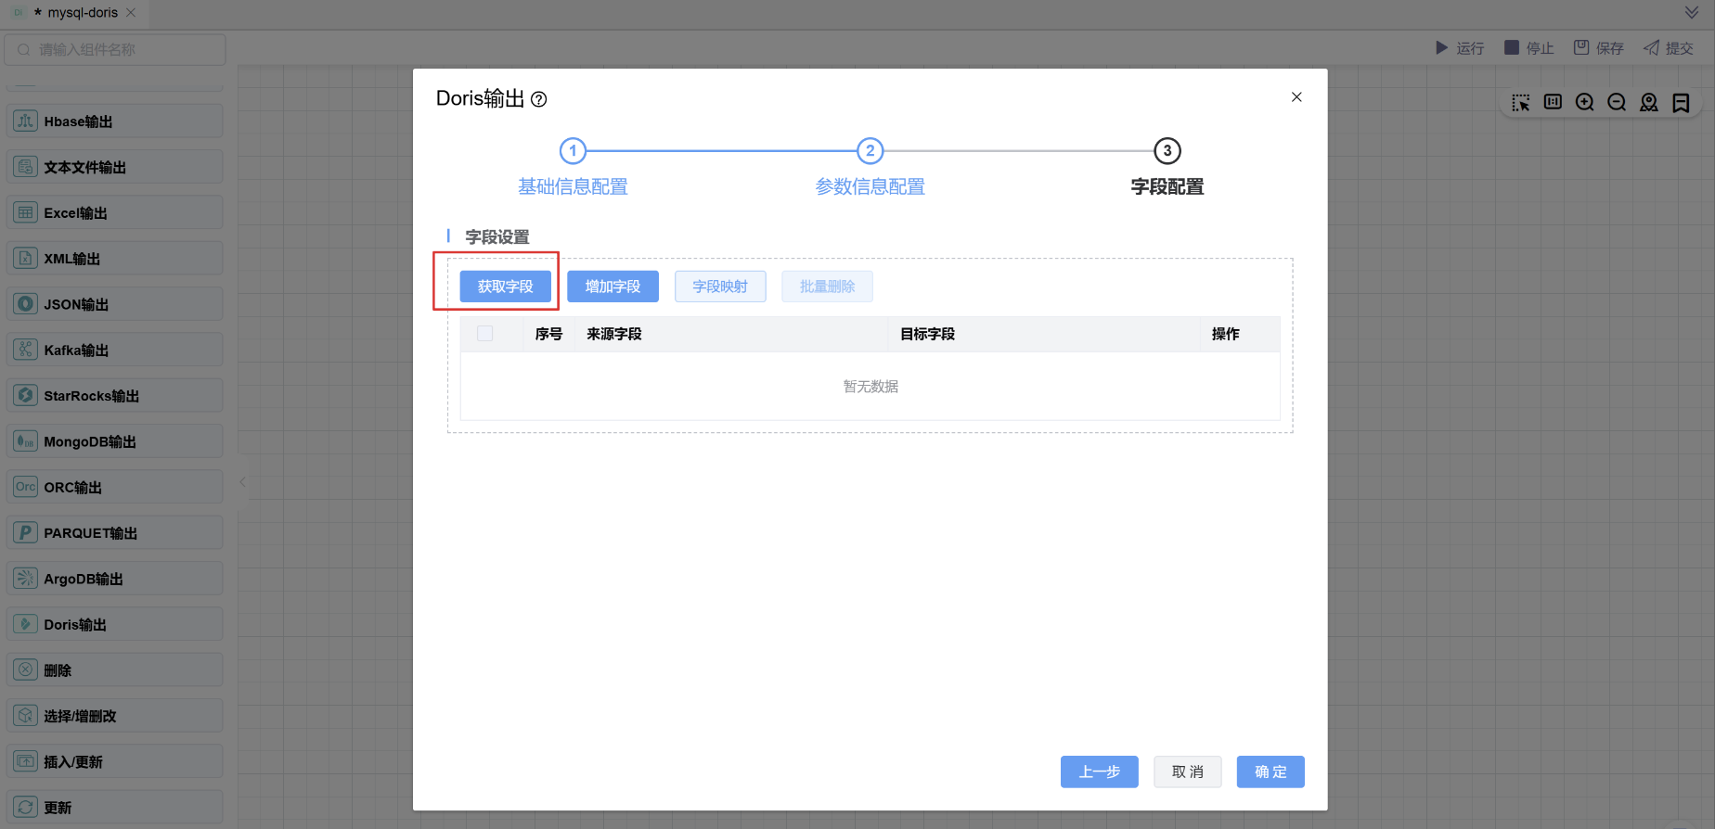Open 字段映射 field mapping
The image size is (1715, 829).
(720, 287)
